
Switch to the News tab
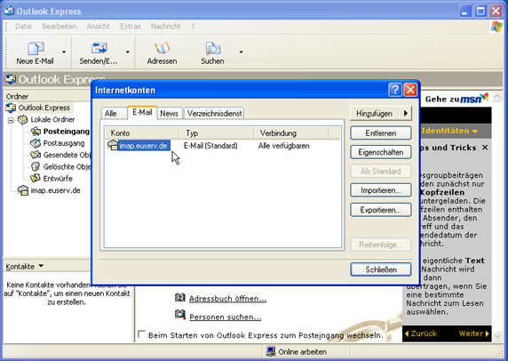click(169, 114)
